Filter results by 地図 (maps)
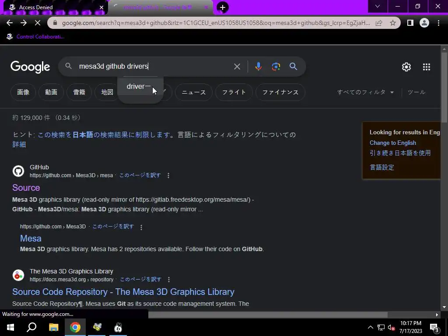 point(107,92)
